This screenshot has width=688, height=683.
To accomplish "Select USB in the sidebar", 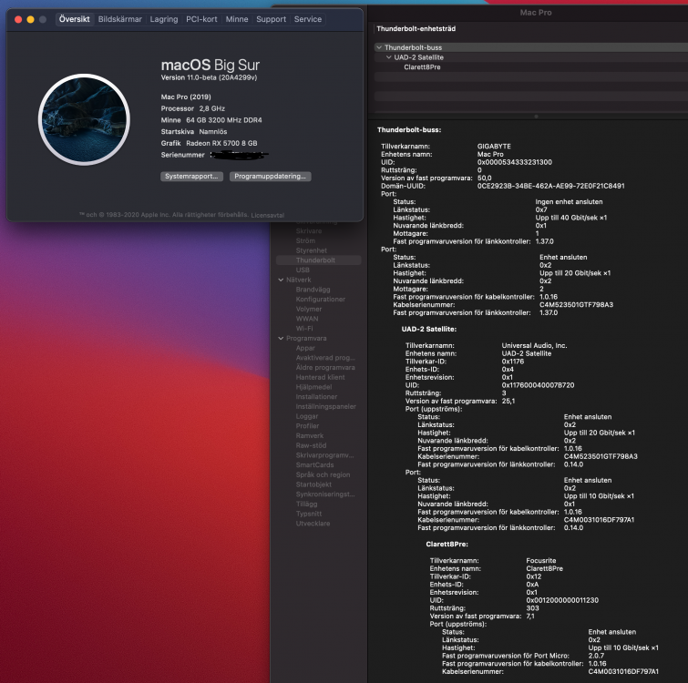I will point(303,270).
